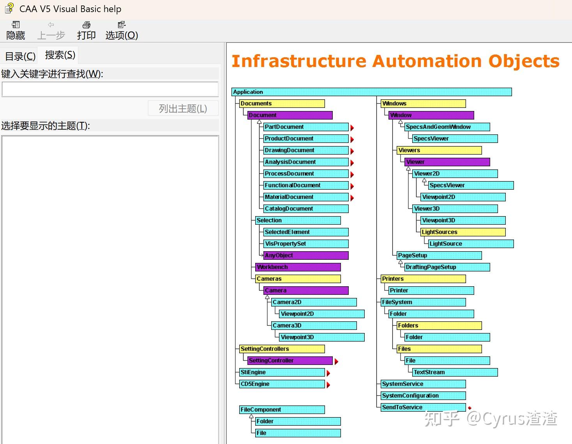Click the 打印 (Print) toolbar icon
The width and height of the screenshot is (572, 444).
click(86, 25)
